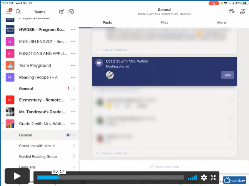Open the Check Ins with Mrs. H chevron

tap(74, 146)
